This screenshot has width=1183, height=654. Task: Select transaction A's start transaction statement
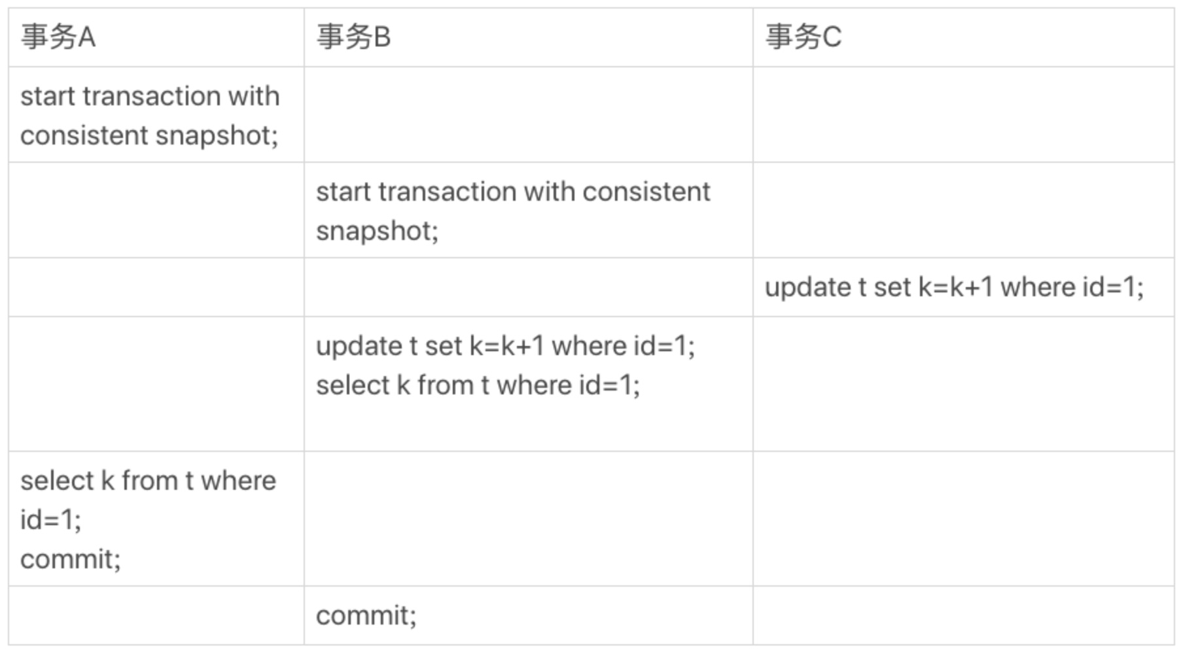(150, 116)
